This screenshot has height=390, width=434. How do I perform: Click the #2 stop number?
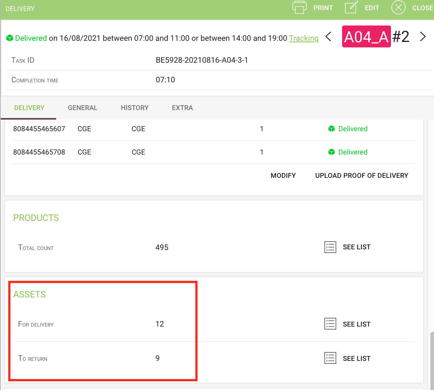pyautogui.click(x=401, y=36)
